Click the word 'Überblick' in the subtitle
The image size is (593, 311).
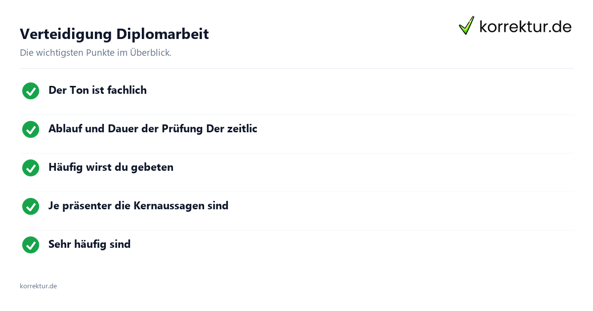(150, 53)
